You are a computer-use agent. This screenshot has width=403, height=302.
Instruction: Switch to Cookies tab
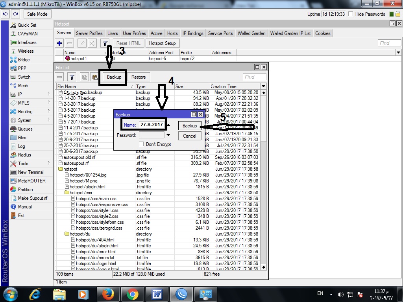(323, 33)
